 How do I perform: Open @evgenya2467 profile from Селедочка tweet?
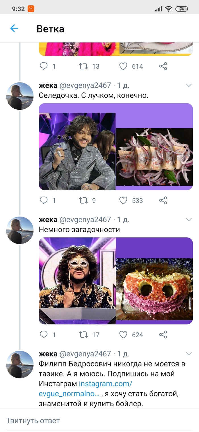(20, 96)
